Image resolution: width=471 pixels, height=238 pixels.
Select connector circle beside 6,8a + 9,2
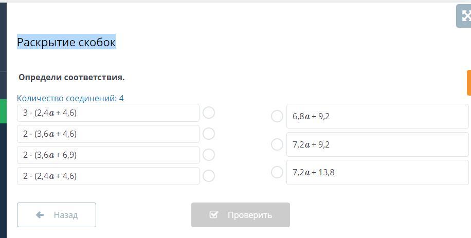click(277, 116)
